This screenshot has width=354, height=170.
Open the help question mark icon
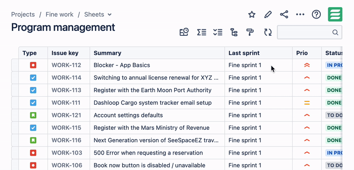click(x=316, y=15)
